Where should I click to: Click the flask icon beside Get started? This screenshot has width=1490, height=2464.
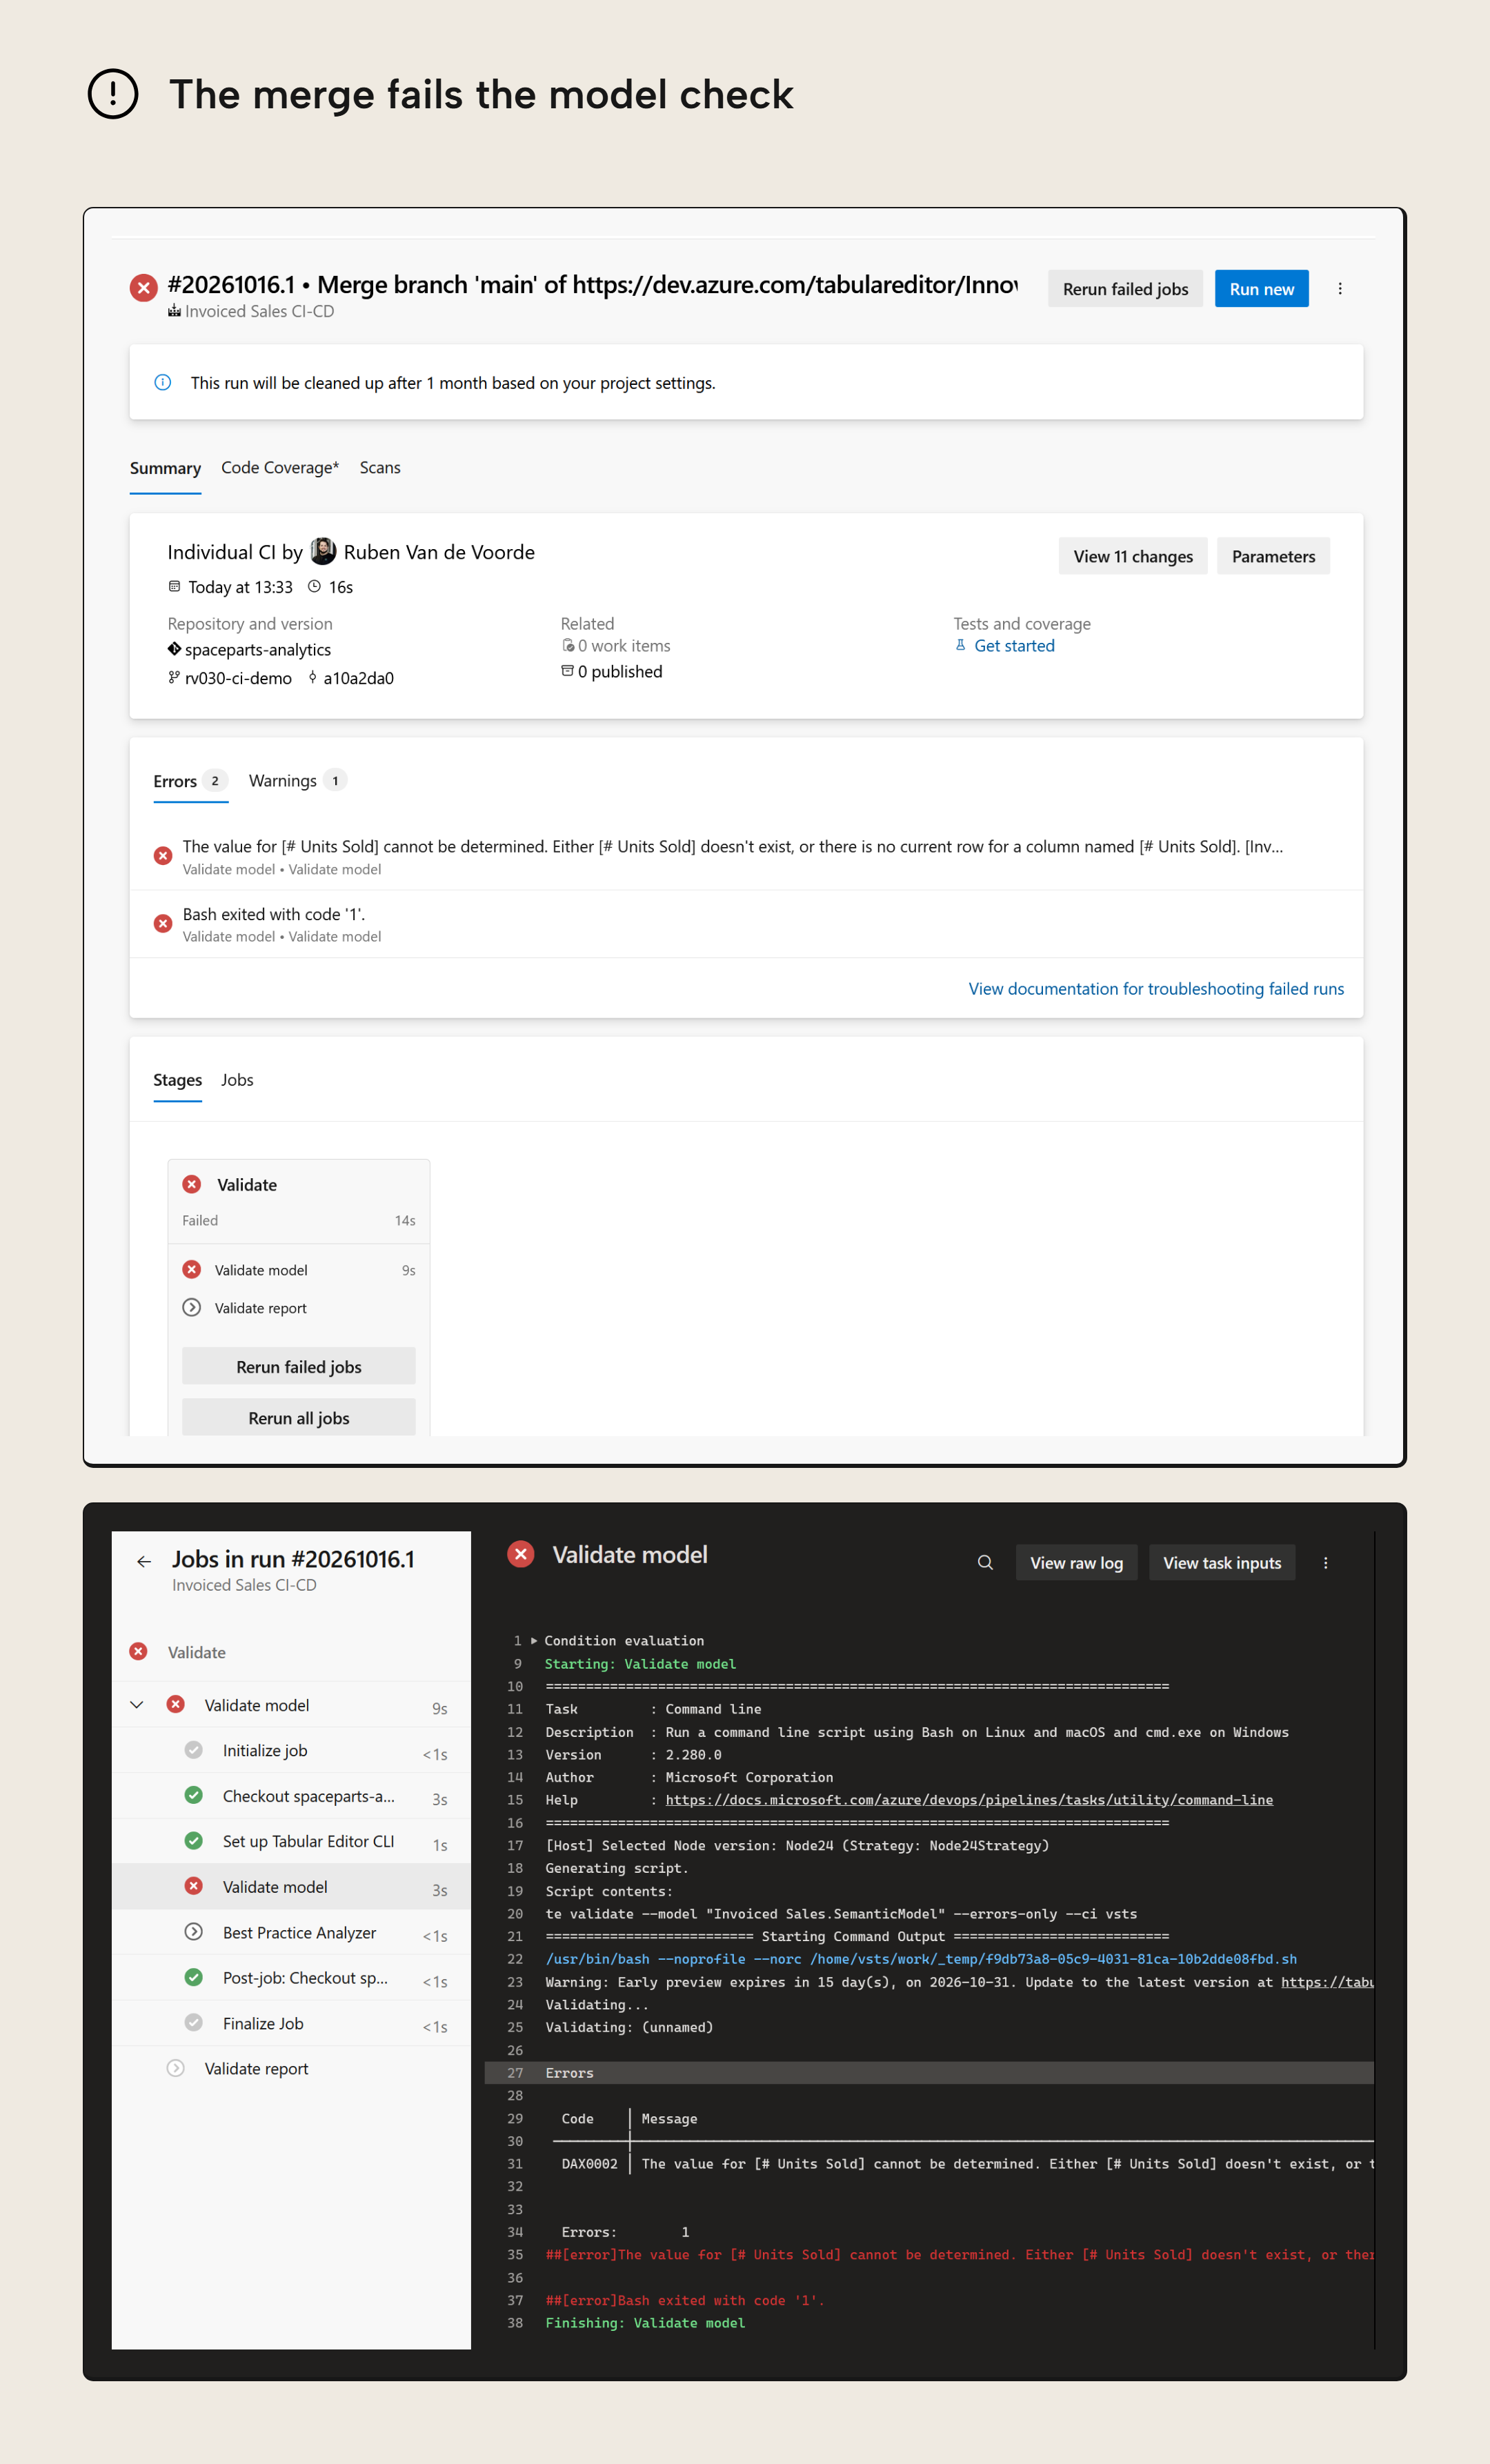click(960, 645)
